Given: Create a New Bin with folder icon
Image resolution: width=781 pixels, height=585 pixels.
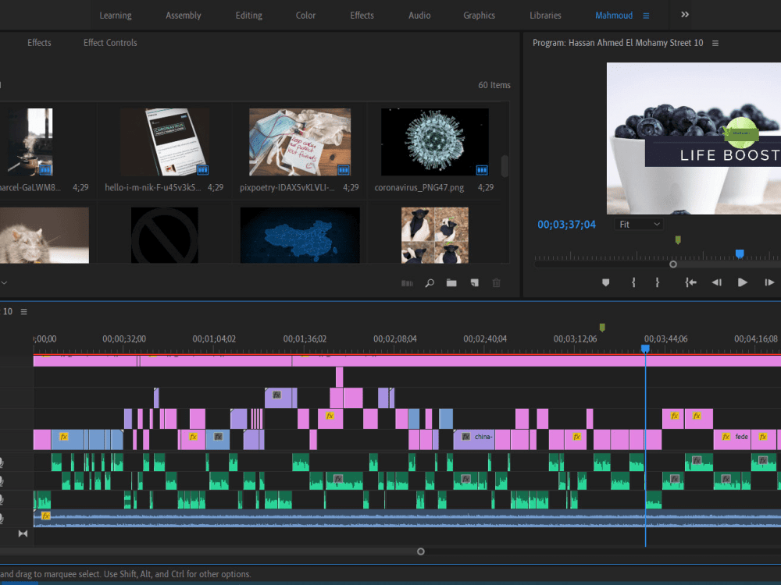Looking at the screenshot, I should point(451,283).
